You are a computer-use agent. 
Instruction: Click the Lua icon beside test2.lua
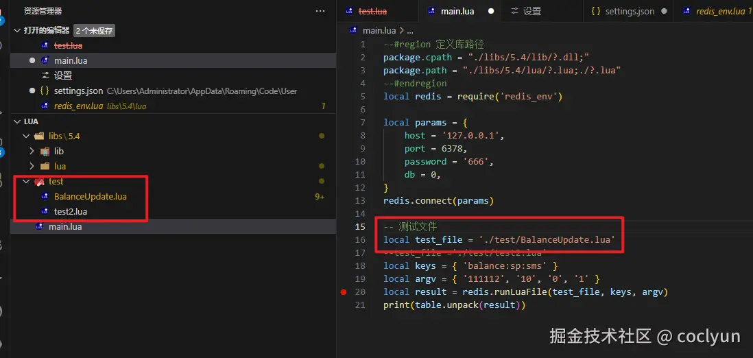point(45,211)
